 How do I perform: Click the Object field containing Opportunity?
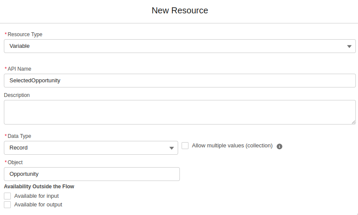pyautogui.click(x=91, y=174)
